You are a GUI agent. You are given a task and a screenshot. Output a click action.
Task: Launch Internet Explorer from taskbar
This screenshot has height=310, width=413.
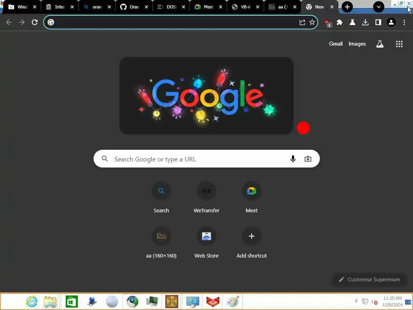31,302
